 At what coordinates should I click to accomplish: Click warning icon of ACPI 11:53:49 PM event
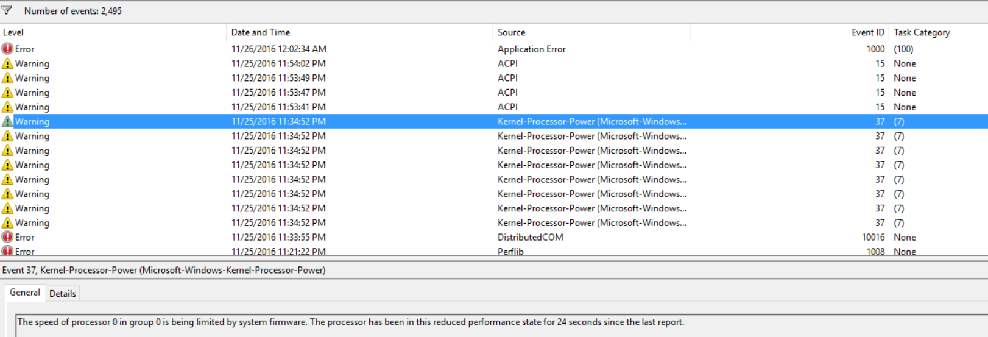point(7,78)
